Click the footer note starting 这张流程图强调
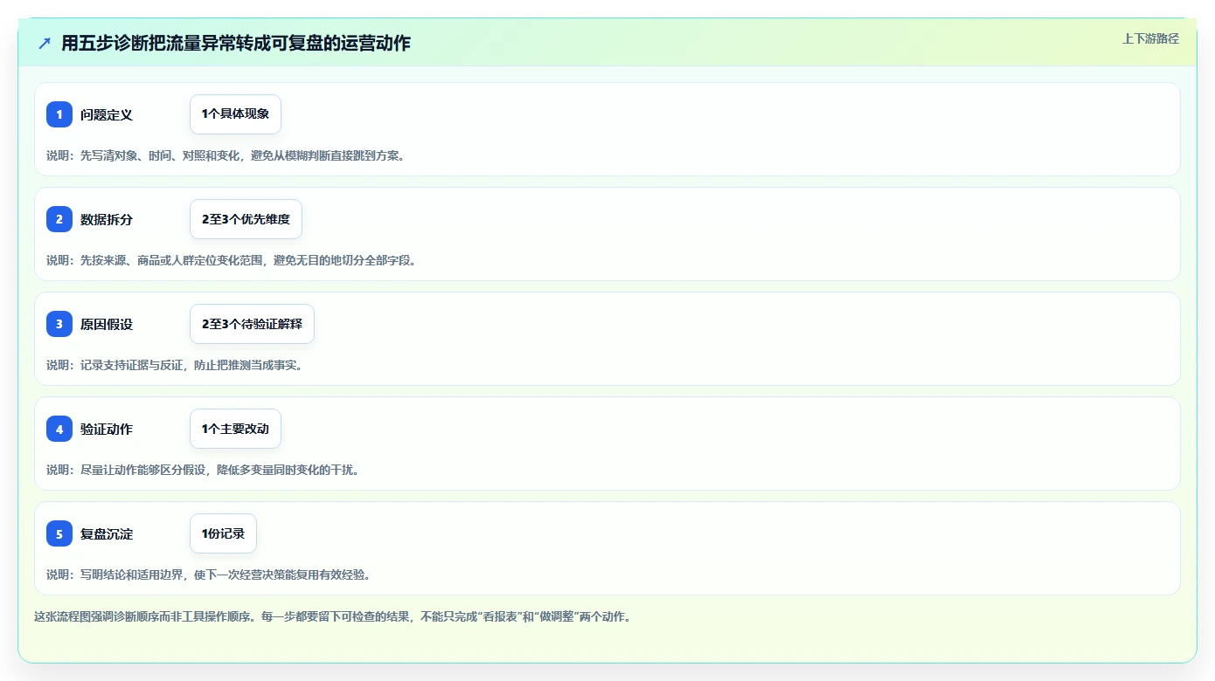Screen dimensions: 1215x681 (x=332, y=616)
